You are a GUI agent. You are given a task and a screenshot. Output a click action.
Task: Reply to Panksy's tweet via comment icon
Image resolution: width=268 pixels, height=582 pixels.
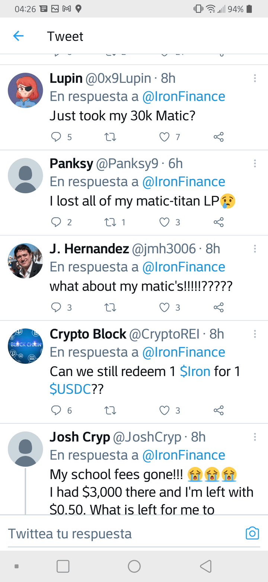click(x=56, y=222)
